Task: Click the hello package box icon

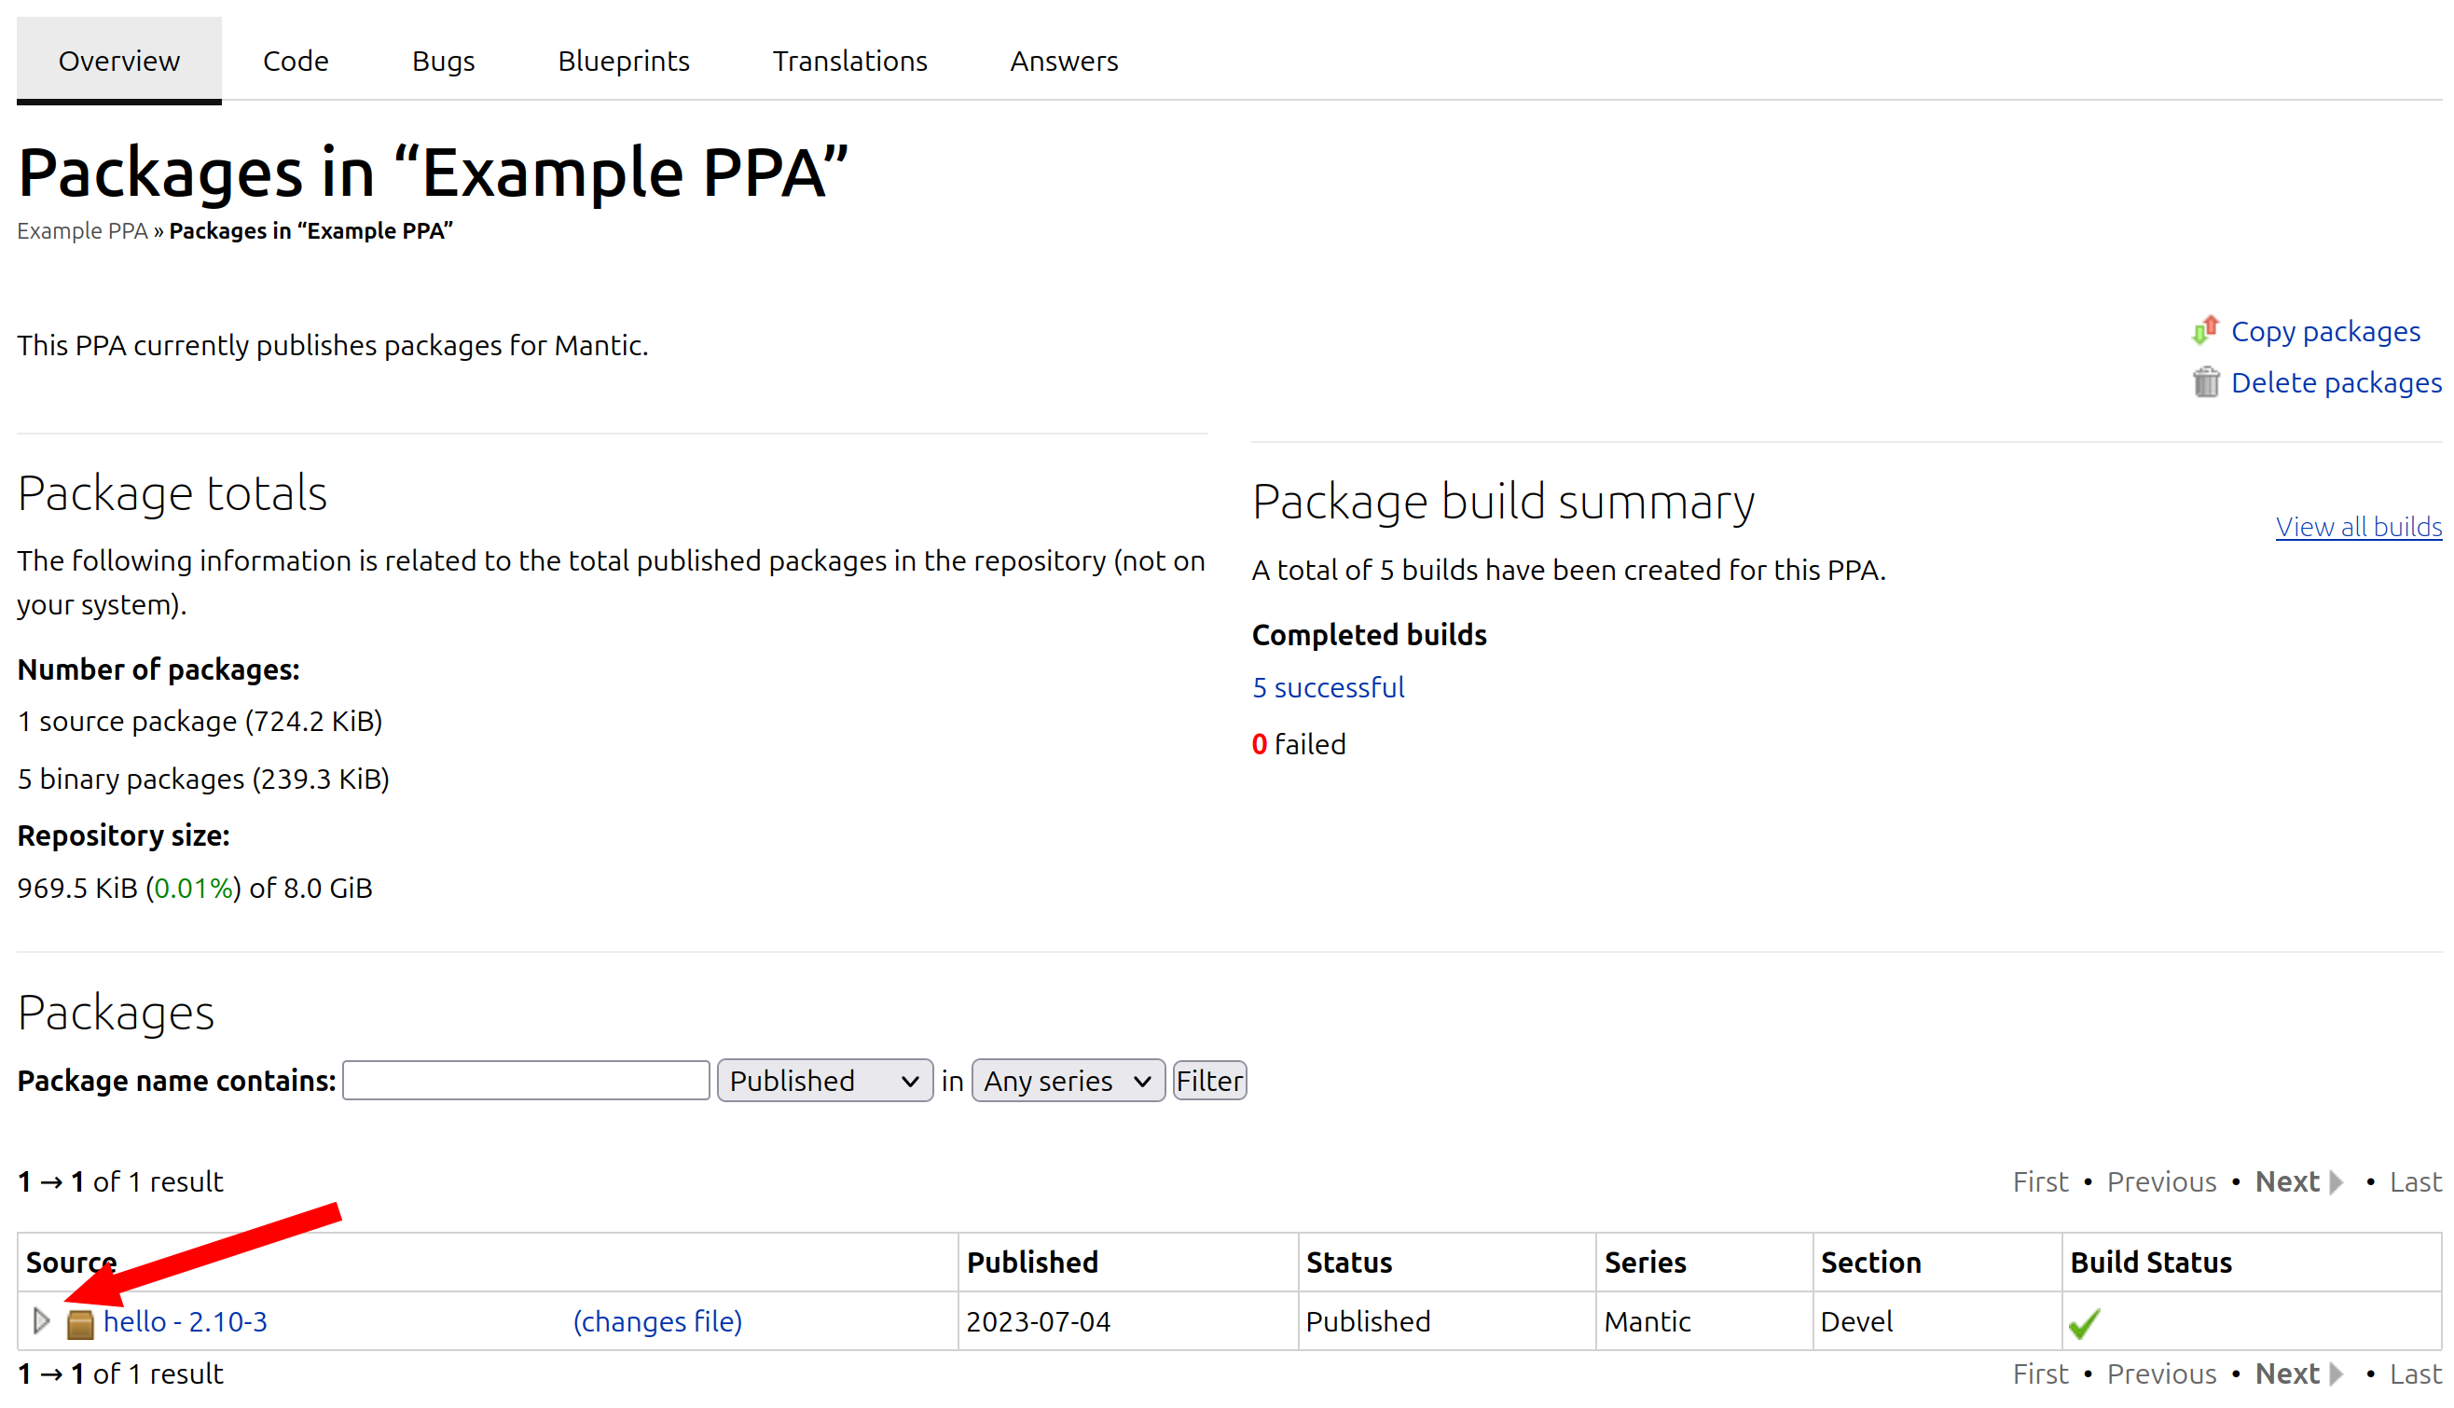Action: click(80, 1323)
